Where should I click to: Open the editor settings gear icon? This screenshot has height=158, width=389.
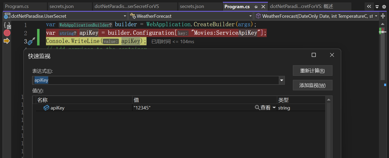pyautogui.click(x=384, y=7)
